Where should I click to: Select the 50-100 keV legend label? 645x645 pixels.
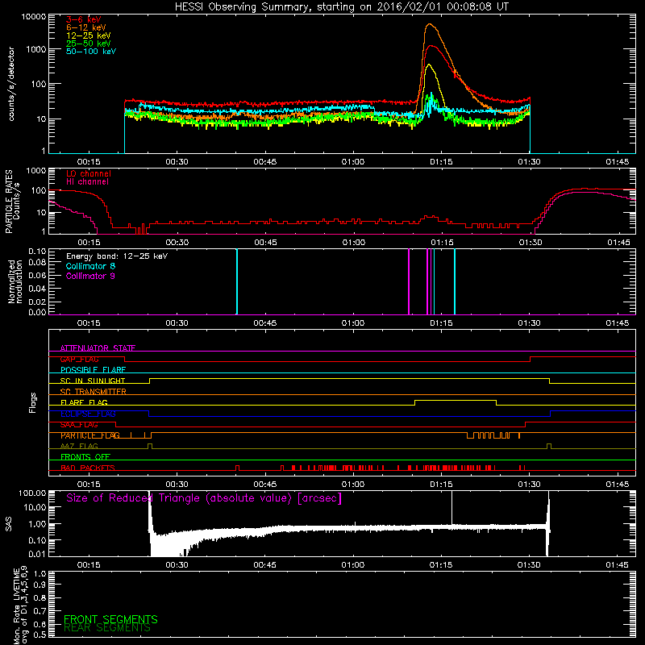click(91, 51)
